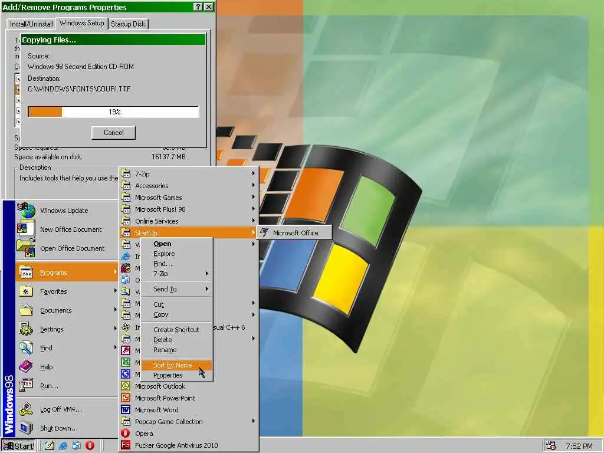Choose Explore in the context menu

pyautogui.click(x=177, y=254)
